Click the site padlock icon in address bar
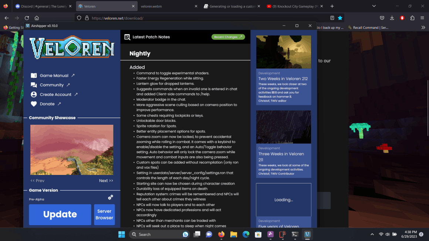 point(87,18)
